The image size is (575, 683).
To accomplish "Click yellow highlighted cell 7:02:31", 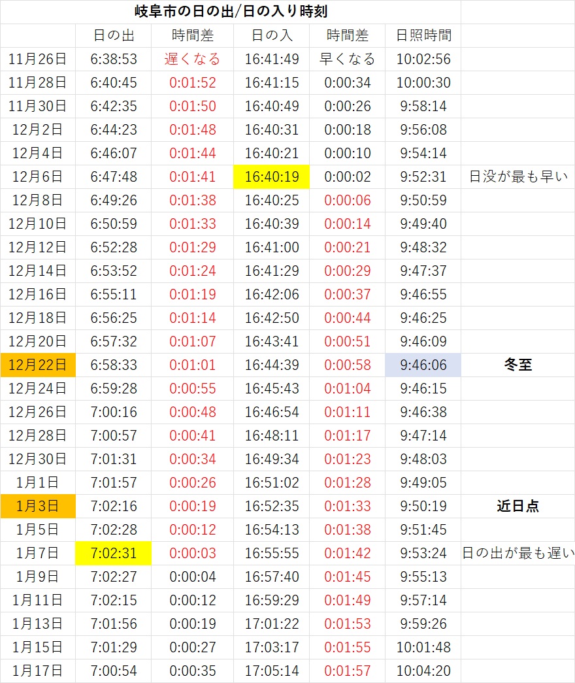I will click(114, 553).
